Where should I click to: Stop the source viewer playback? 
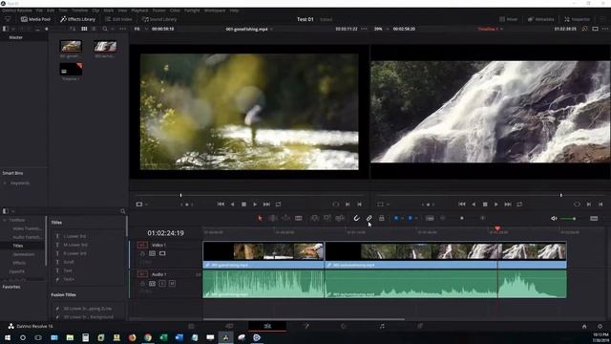tap(244, 204)
